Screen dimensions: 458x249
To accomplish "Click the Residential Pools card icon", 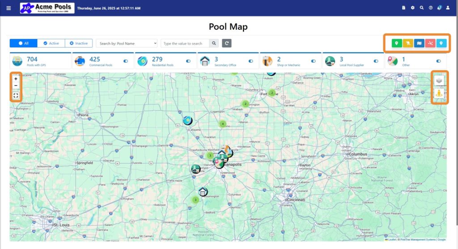I will (142, 61).
